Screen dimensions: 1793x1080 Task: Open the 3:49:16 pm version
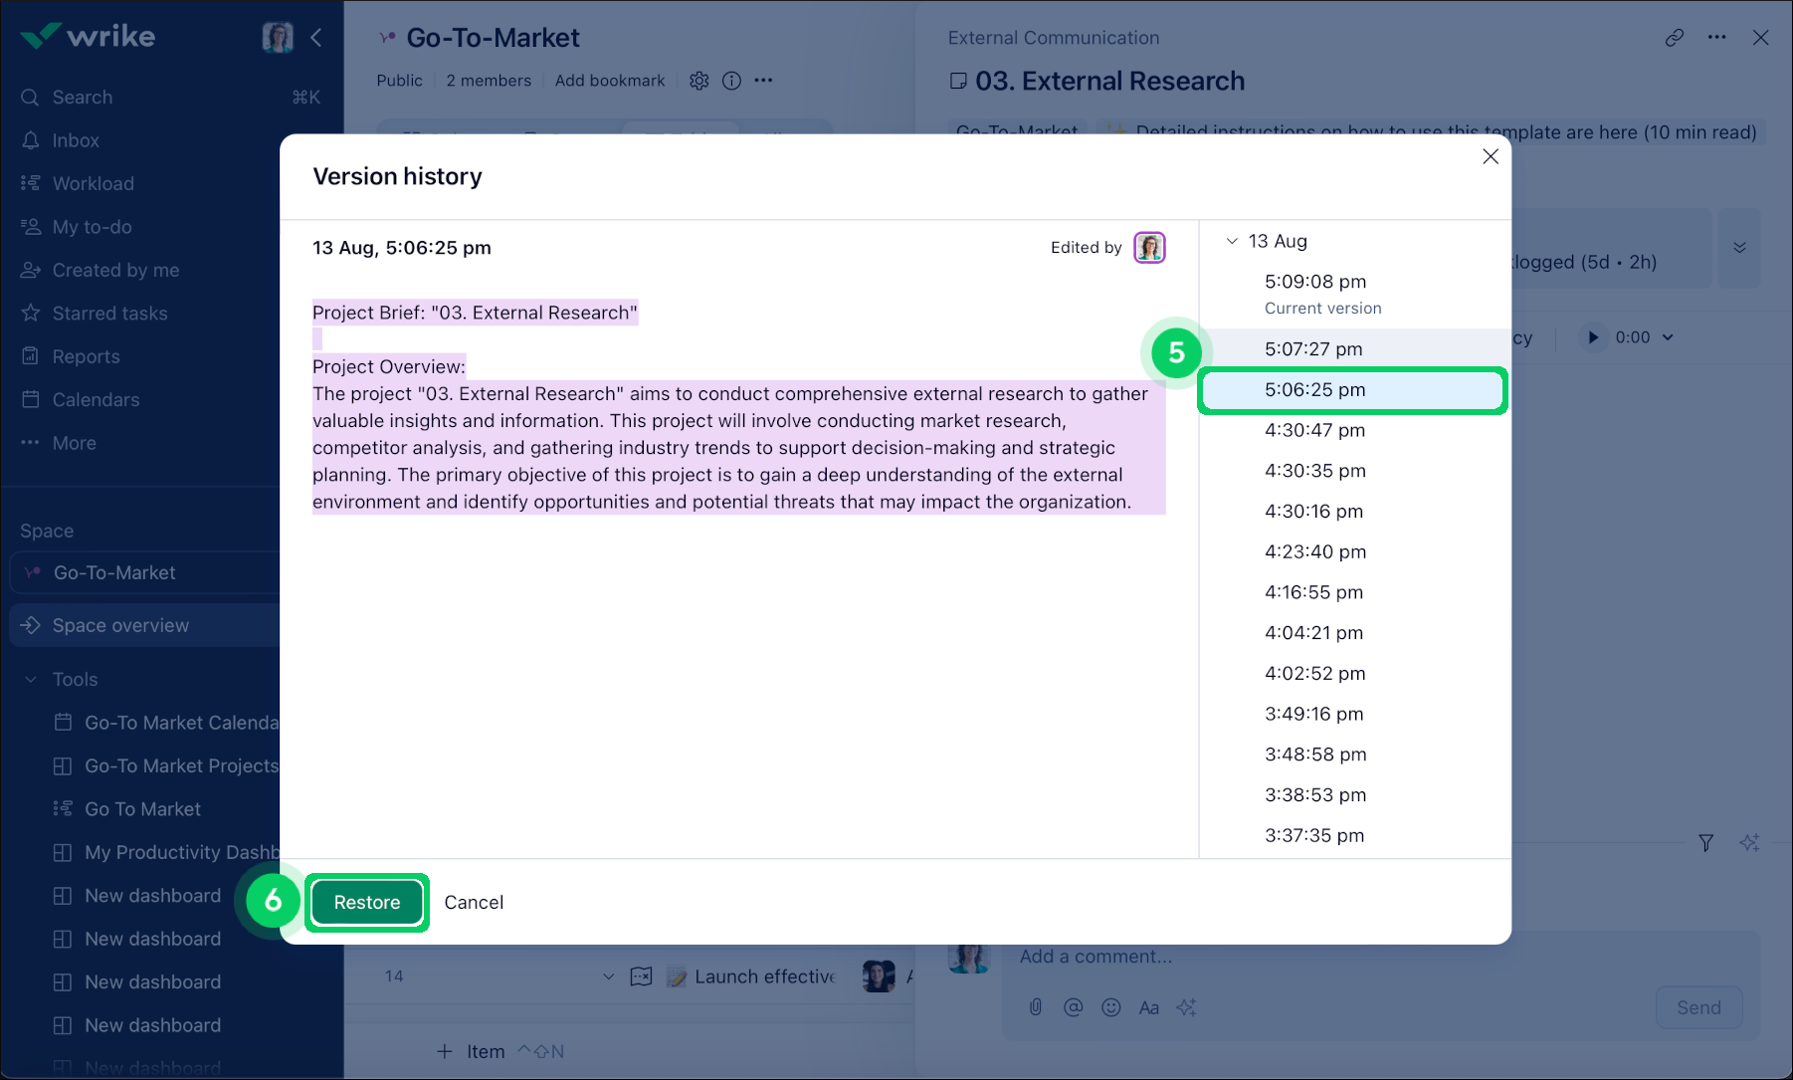(x=1313, y=714)
